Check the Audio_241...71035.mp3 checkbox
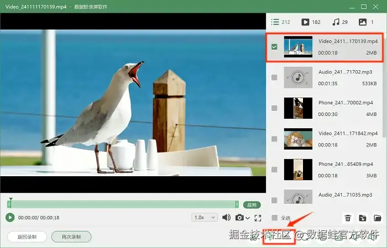Image resolution: width=387 pixels, height=248 pixels. tap(274, 200)
